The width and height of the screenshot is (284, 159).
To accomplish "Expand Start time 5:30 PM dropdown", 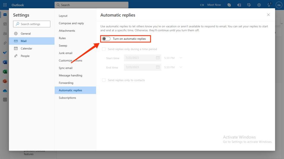I will coord(181,58).
